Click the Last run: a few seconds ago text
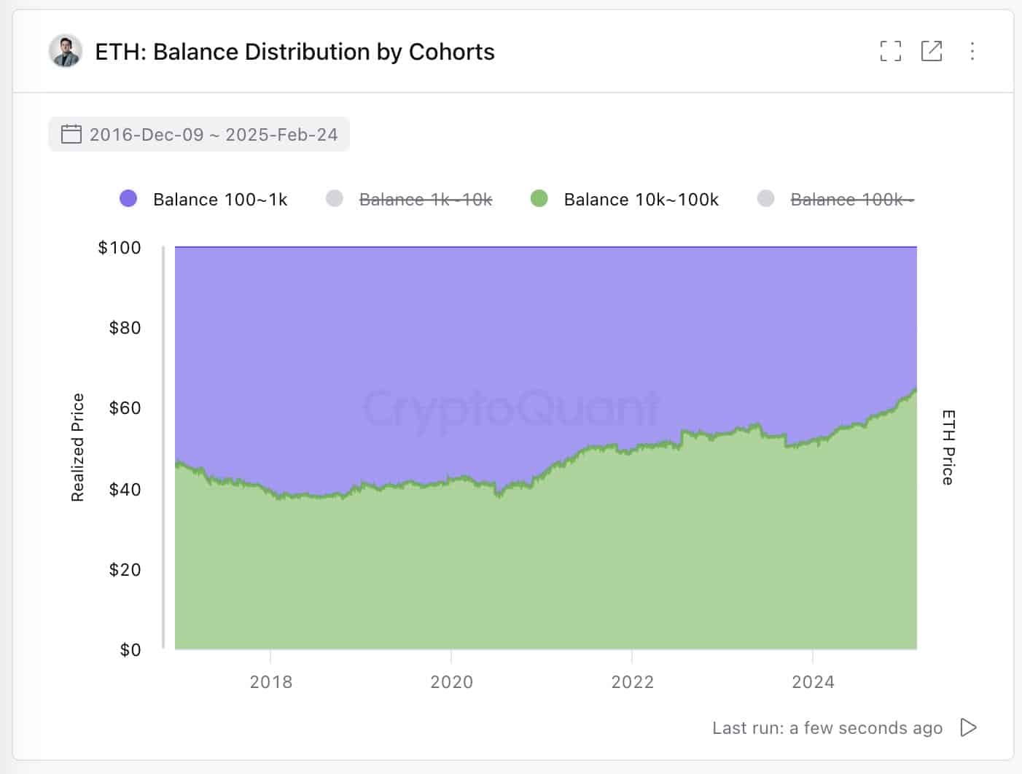1022x774 pixels. click(x=827, y=727)
